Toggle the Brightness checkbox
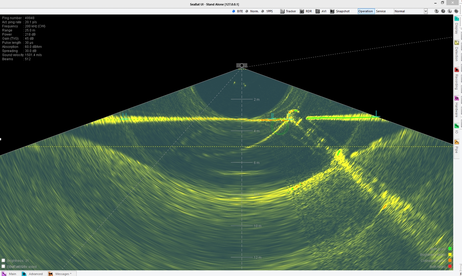The height and width of the screenshot is (276, 462). (3, 261)
